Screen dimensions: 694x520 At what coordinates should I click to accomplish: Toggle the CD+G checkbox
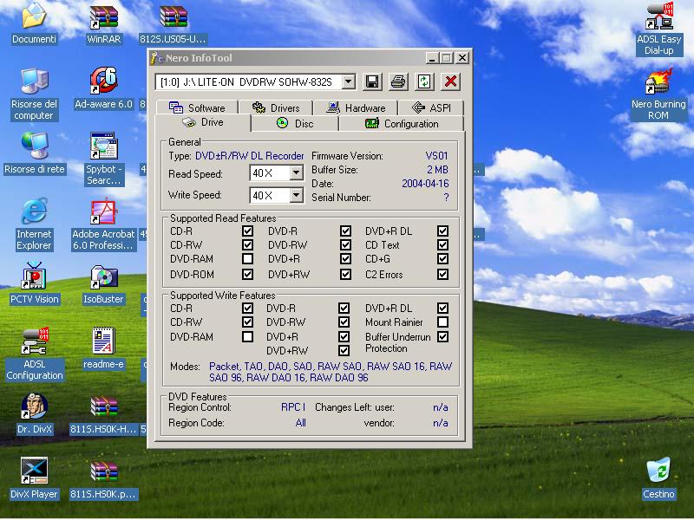[x=442, y=258]
